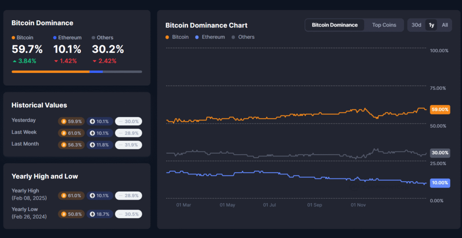Click the Bitcoin icon in Yesterday row

coord(64,121)
